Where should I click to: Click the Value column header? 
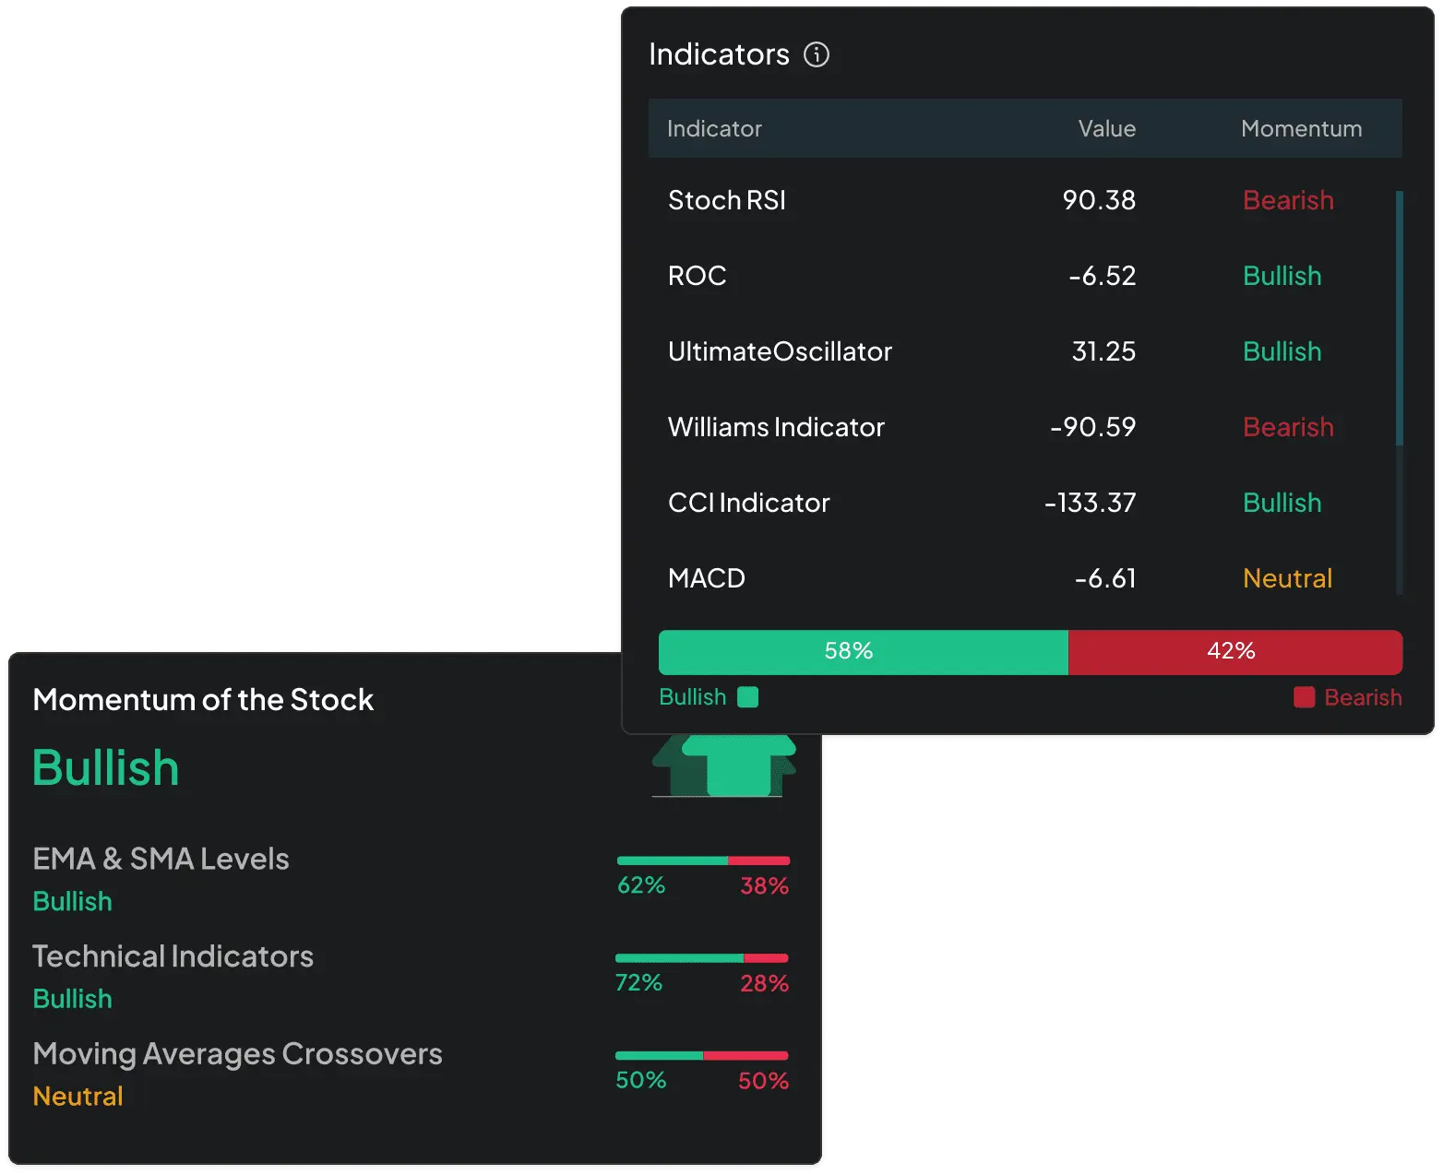click(x=1107, y=128)
